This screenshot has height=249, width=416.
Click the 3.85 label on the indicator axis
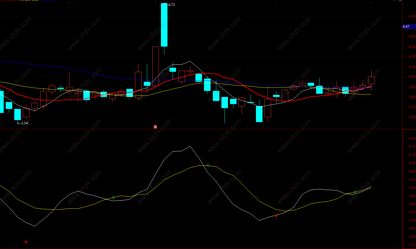412,196
